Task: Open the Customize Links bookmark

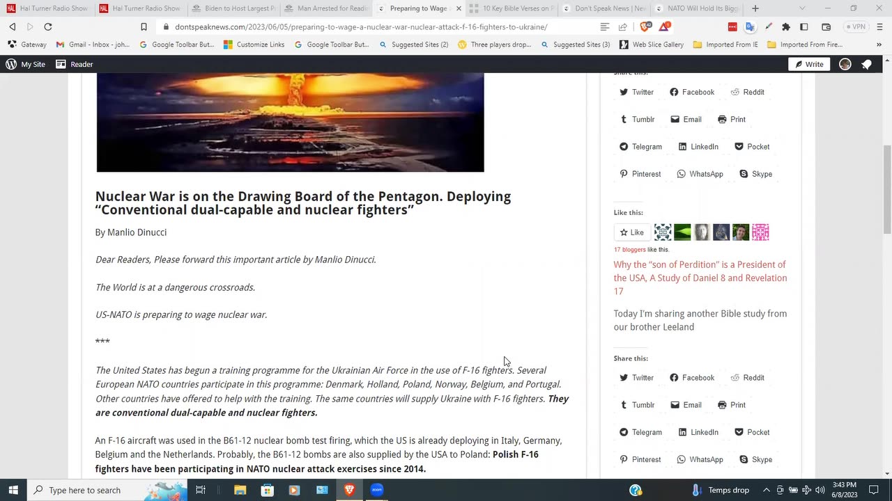Action: click(254, 45)
